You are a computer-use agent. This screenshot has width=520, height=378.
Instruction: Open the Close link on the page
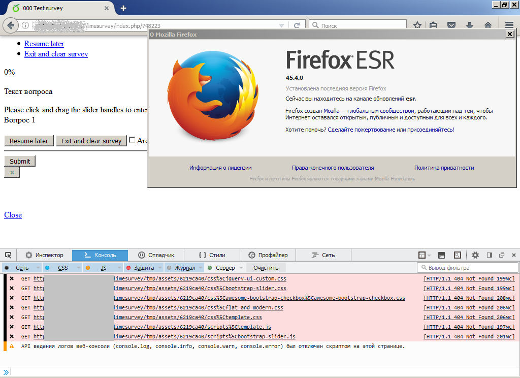point(13,215)
